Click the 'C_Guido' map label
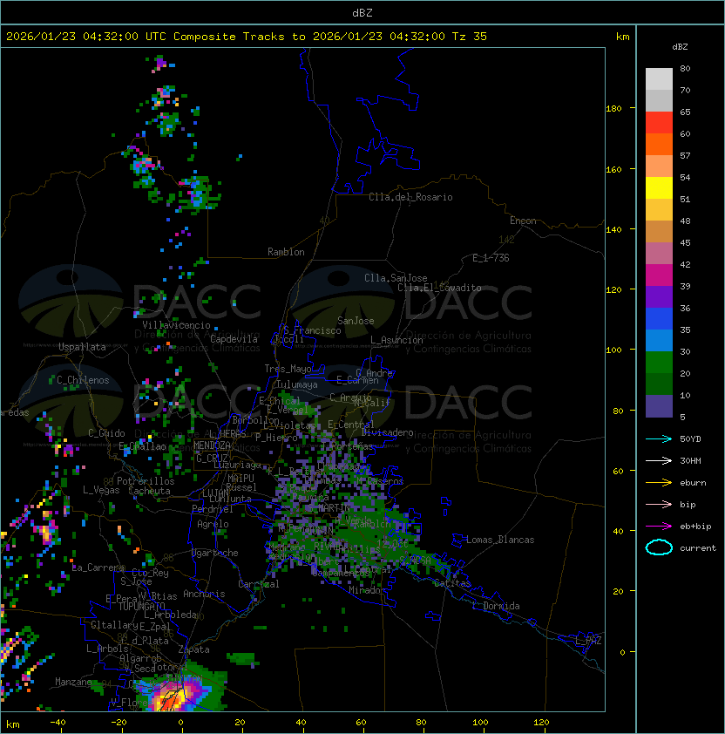The width and height of the screenshot is (725, 734). pos(106,433)
